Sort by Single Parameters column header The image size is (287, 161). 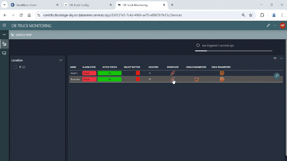click(196, 67)
